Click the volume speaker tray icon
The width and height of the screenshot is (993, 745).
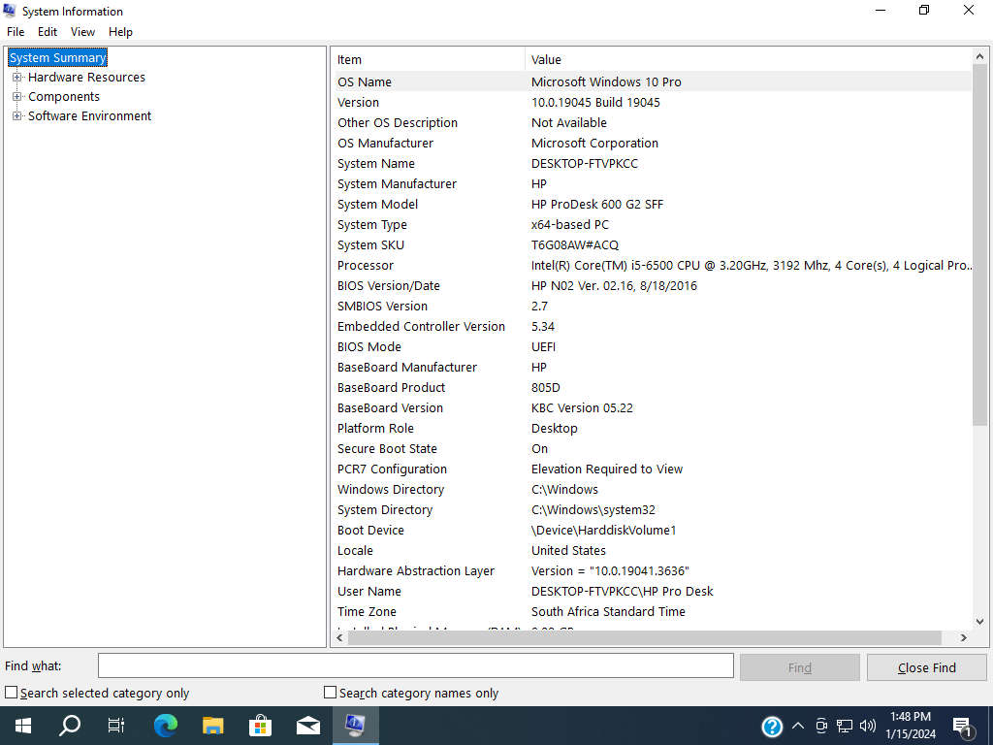tap(868, 726)
